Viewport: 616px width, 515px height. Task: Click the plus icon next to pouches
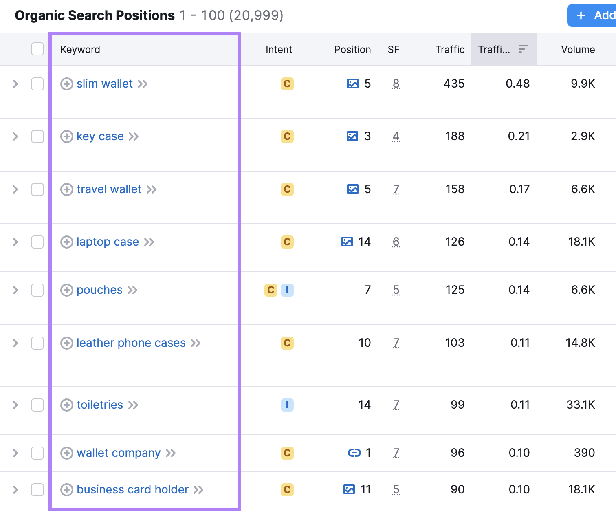[x=66, y=290]
